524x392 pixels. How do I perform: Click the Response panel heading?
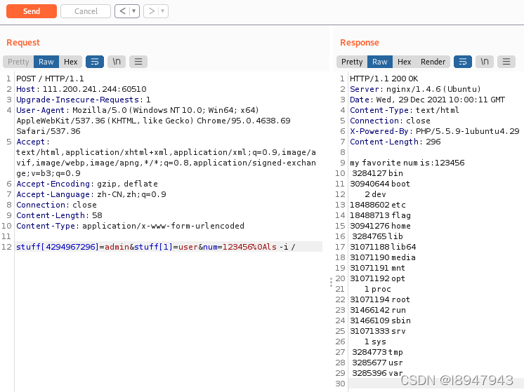(359, 43)
